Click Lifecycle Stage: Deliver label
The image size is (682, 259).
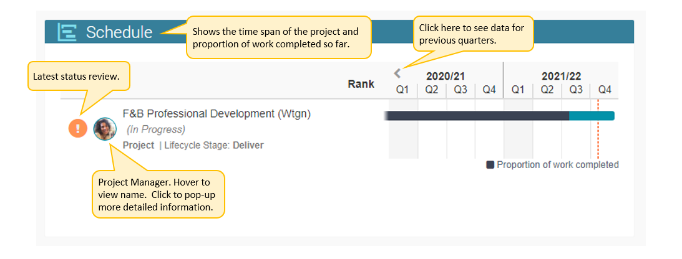(214, 145)
